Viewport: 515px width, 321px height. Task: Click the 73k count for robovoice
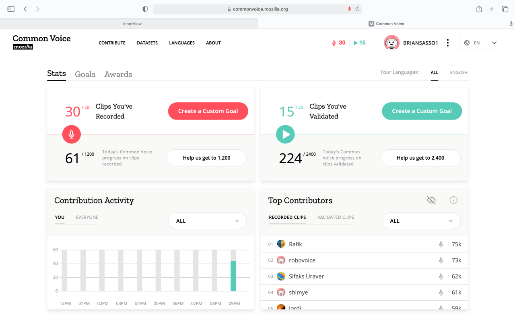(456, 260)
